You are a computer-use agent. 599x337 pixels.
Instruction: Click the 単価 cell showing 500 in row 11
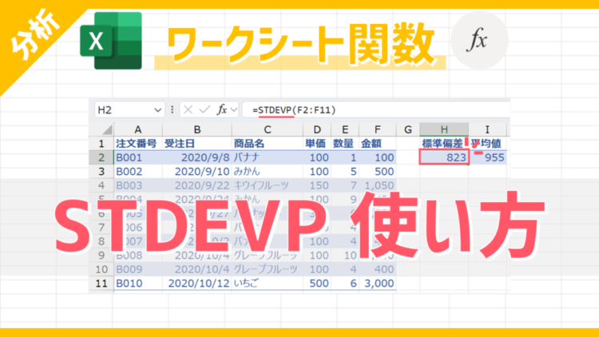coord(317,283)
